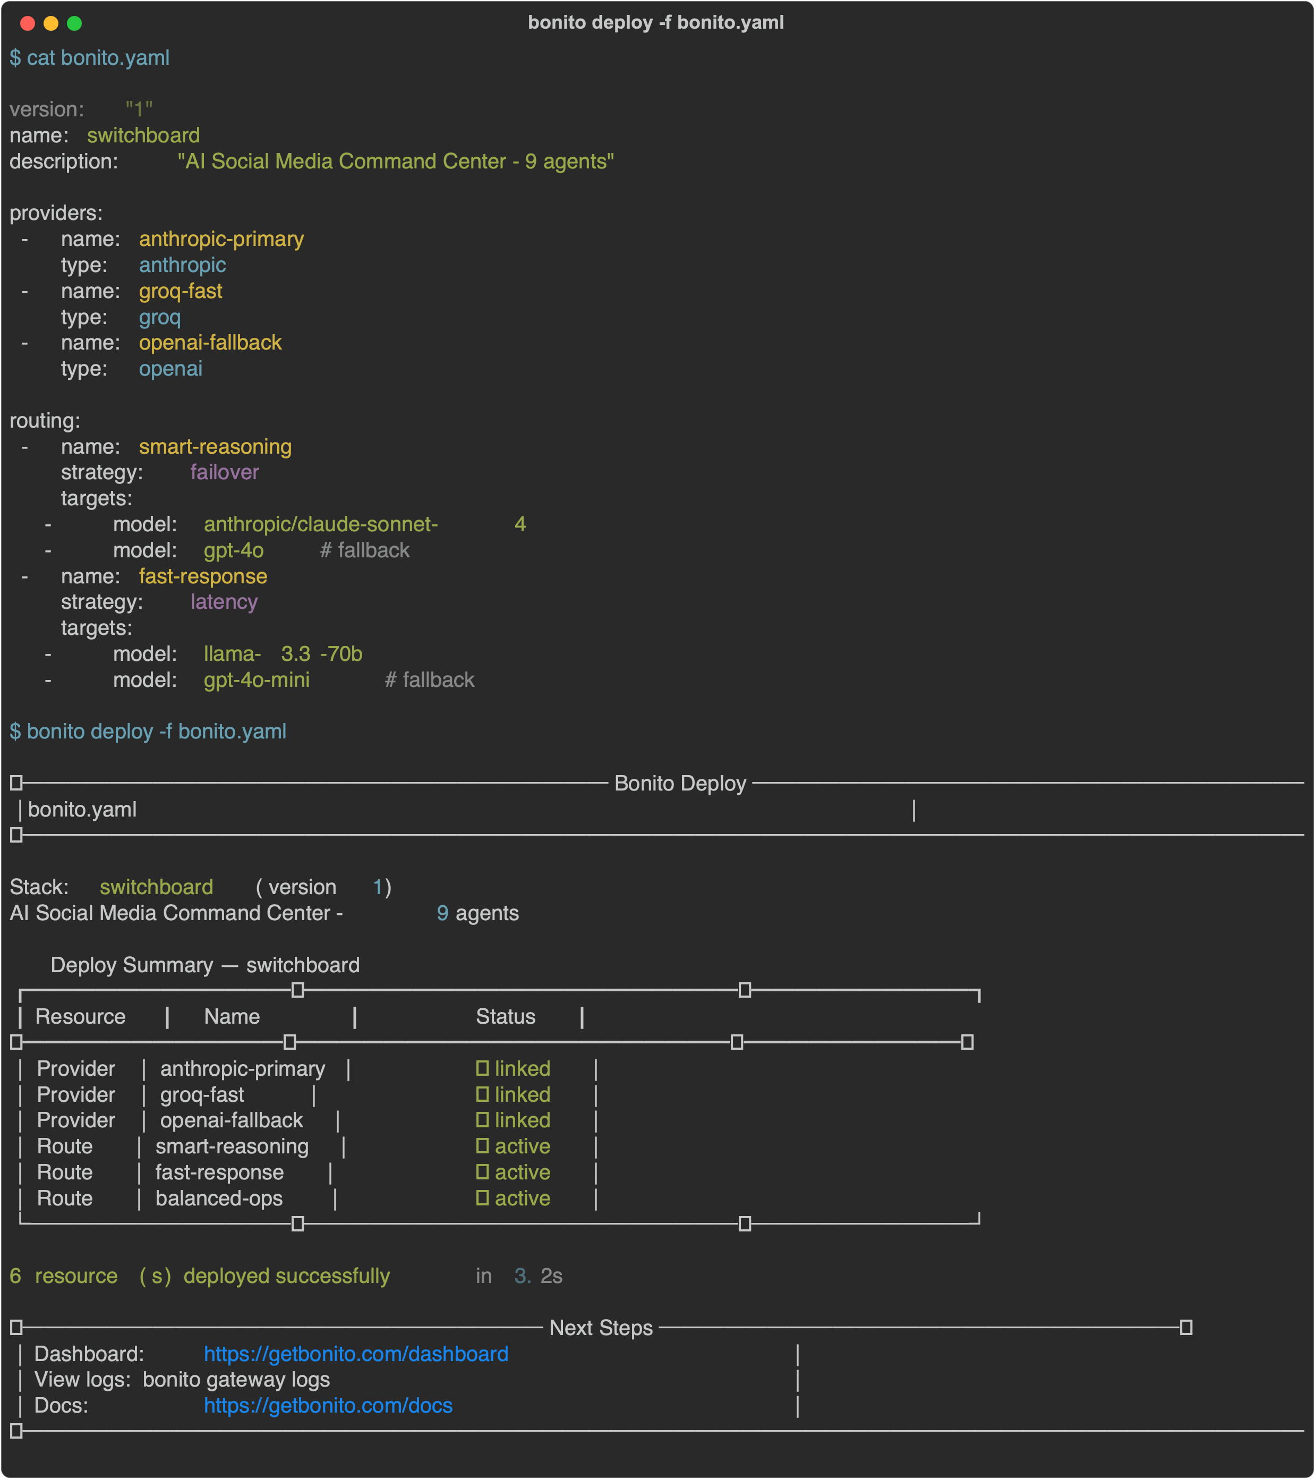Click the 'providers:' key
This screenshot has height=1479, width=1315.
pyautogui.click(x=56, y=214)
